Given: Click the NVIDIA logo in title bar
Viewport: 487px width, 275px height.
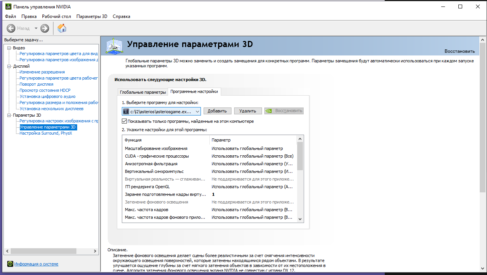Looking at the screenshot, I should [8, 7].
